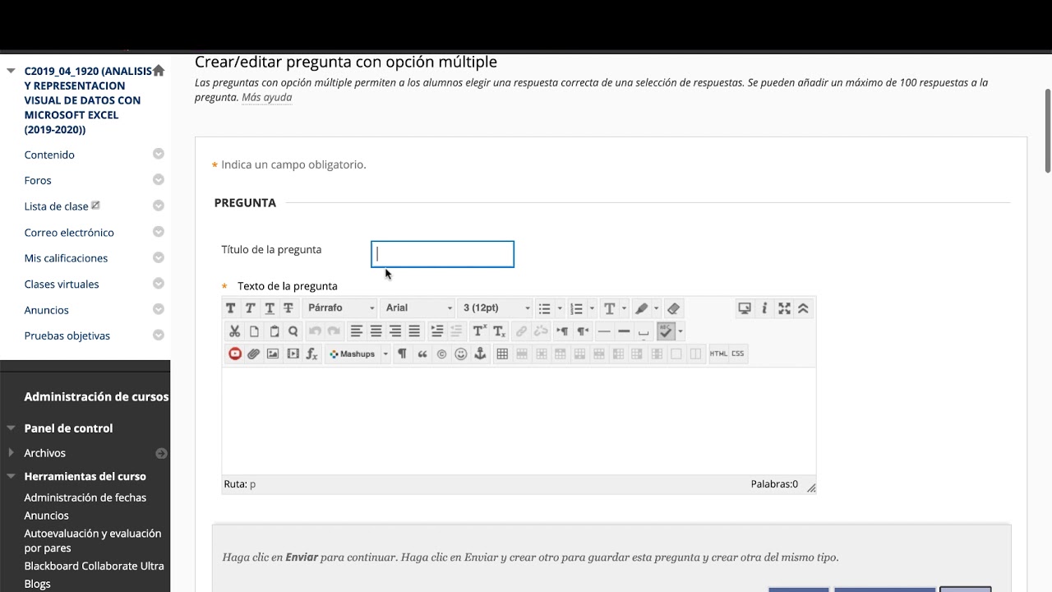The width and height of the screenshot is (1052, 592).
Task: Open Clases virtuales menu item
Action: tap(62, 284)
